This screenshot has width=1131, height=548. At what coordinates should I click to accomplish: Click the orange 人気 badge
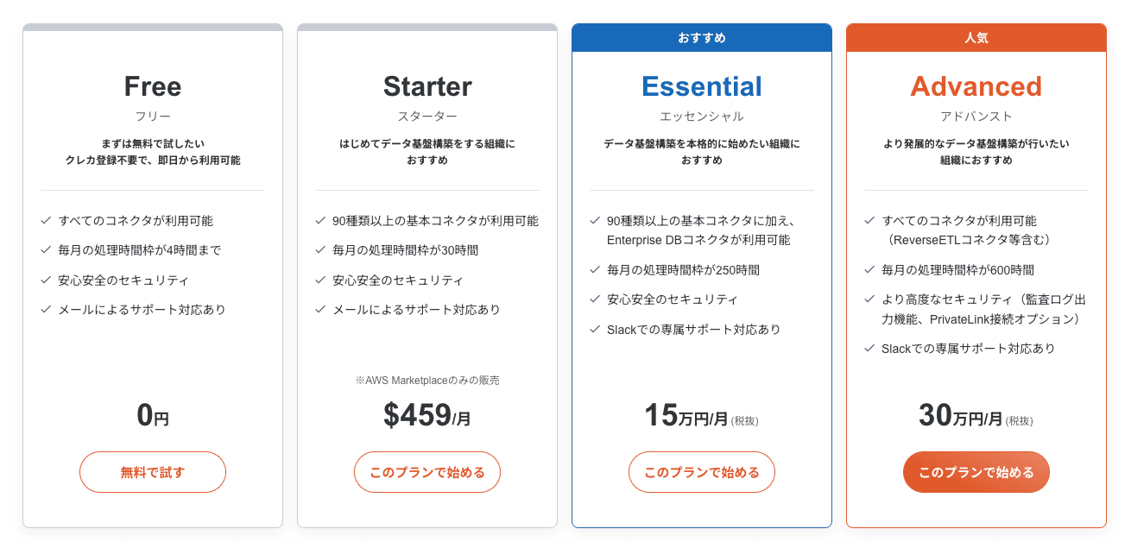[976, 37]
